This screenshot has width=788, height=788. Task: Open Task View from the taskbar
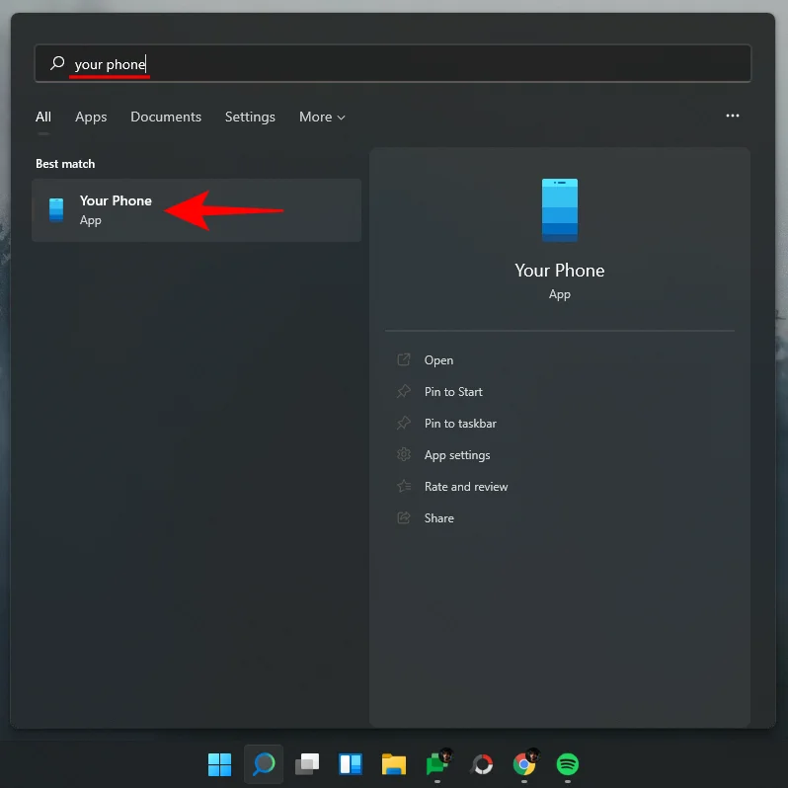(307, 764)
